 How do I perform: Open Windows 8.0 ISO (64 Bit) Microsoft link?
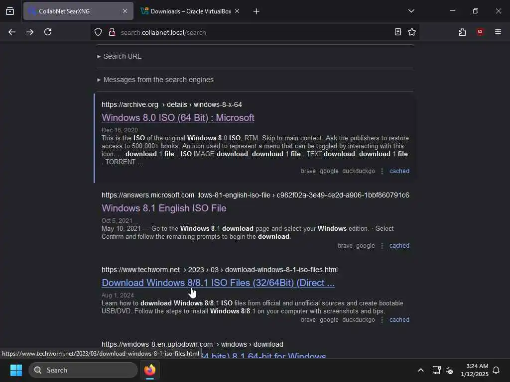178,117
